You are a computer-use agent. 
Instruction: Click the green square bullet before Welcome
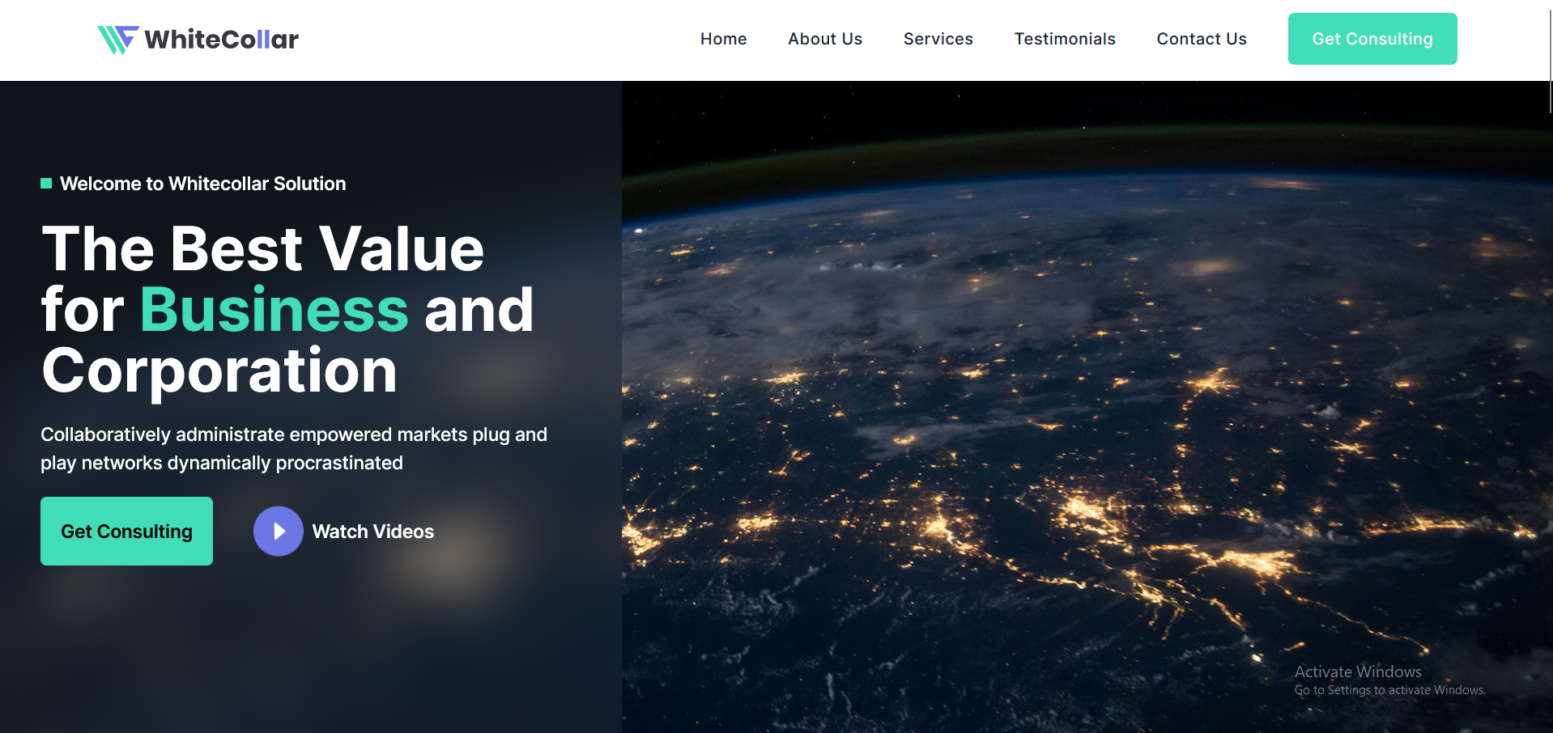click(46, 184)
